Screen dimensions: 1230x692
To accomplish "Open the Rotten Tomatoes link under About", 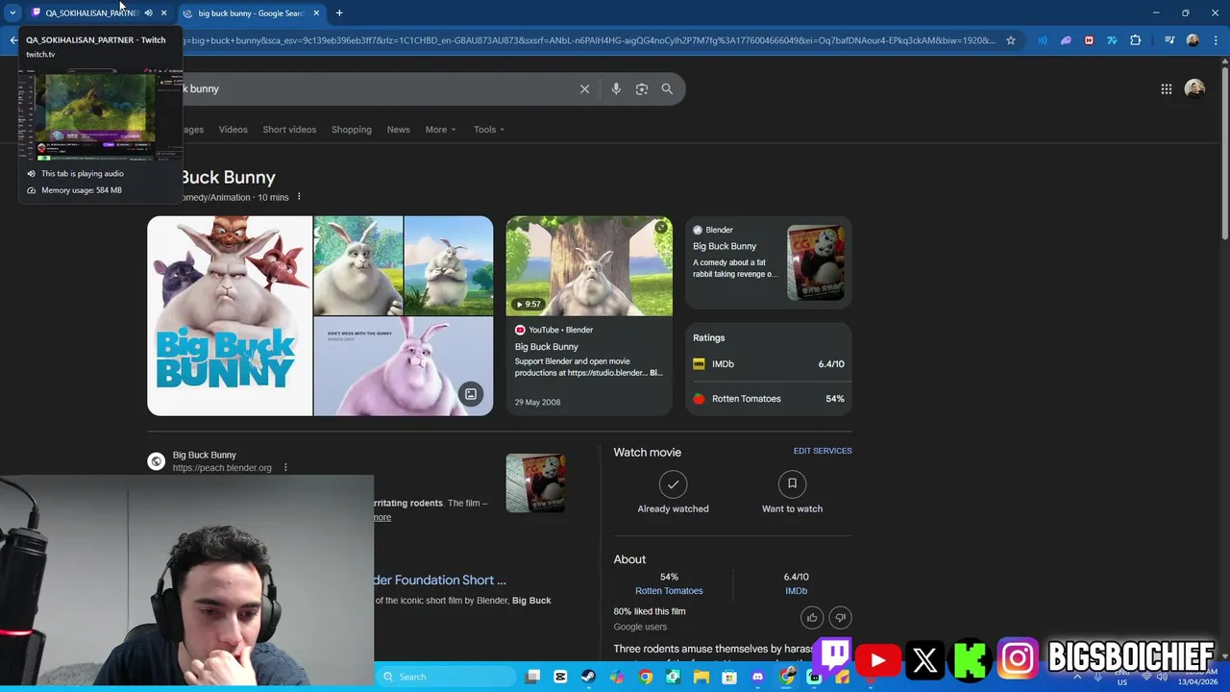I will click(669, 591).
